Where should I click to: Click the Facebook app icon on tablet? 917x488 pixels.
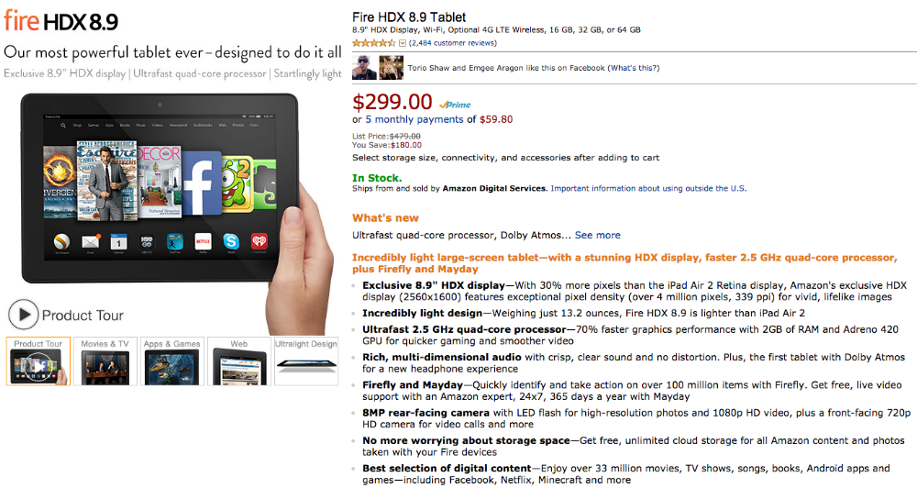202,183
